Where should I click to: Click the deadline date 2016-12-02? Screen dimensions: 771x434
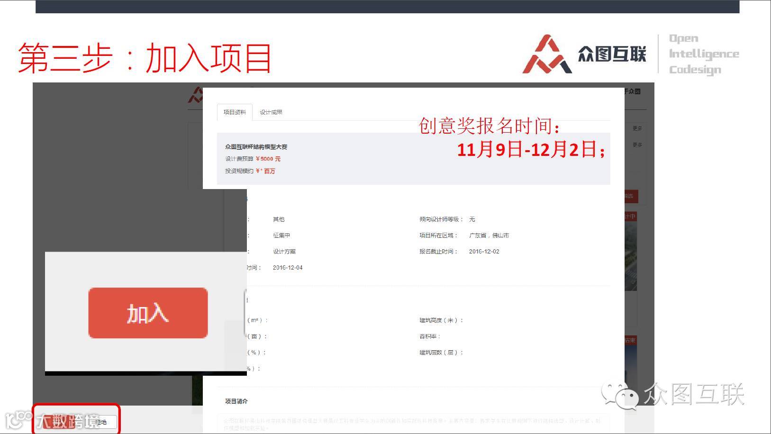coord(484,252)
